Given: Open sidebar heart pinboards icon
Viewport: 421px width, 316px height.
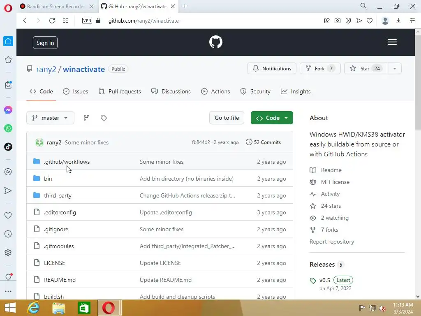Looking at the screenshot, I should click(8, 215).
